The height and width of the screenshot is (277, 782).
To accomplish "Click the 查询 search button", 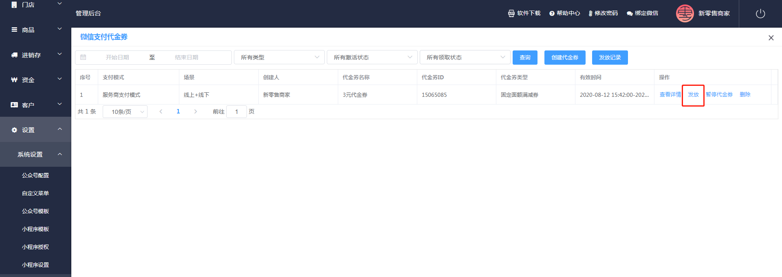I will click(x=525, y=57).
